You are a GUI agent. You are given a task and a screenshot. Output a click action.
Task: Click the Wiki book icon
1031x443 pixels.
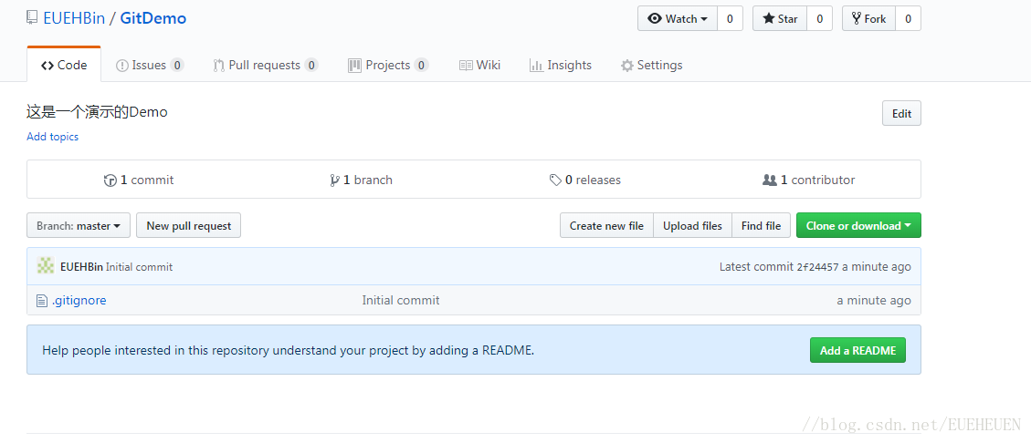coord(466,66)
